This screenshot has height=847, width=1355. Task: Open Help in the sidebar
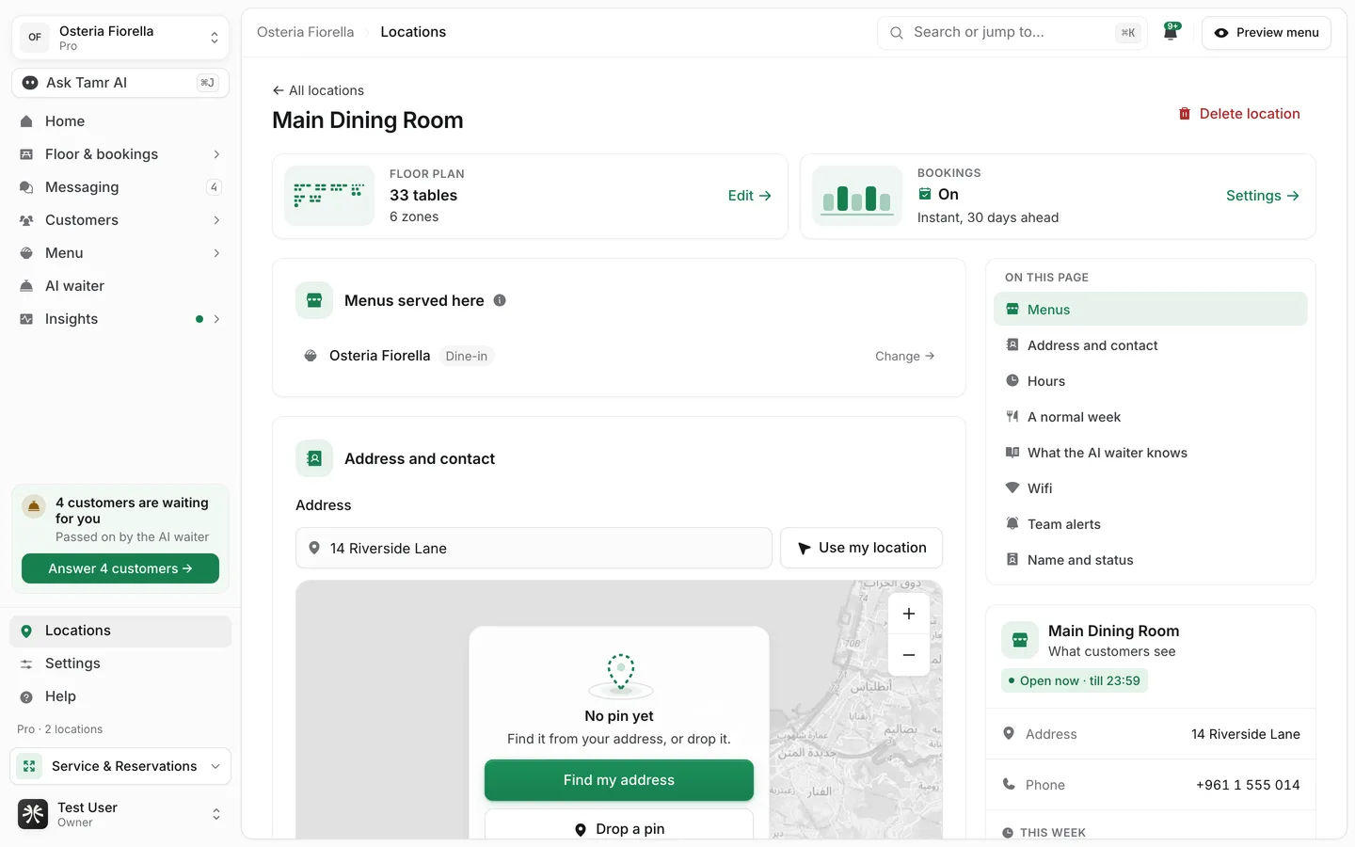(120, 696)
